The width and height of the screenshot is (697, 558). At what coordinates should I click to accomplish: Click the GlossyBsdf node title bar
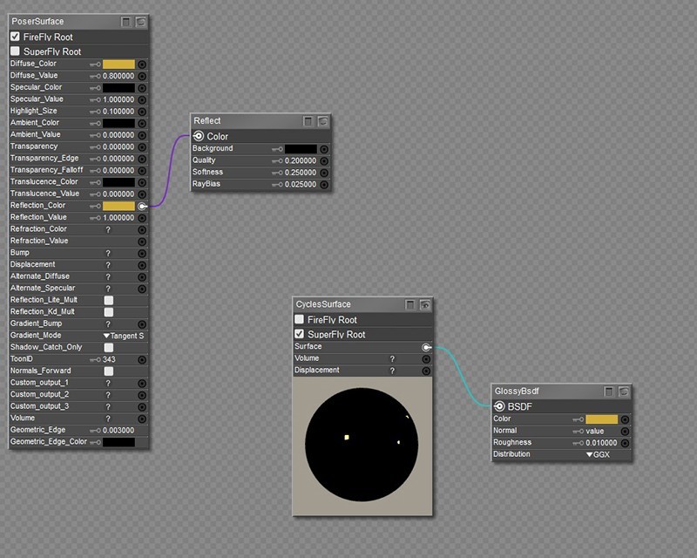pyautogui.click(x=561, y=391)
